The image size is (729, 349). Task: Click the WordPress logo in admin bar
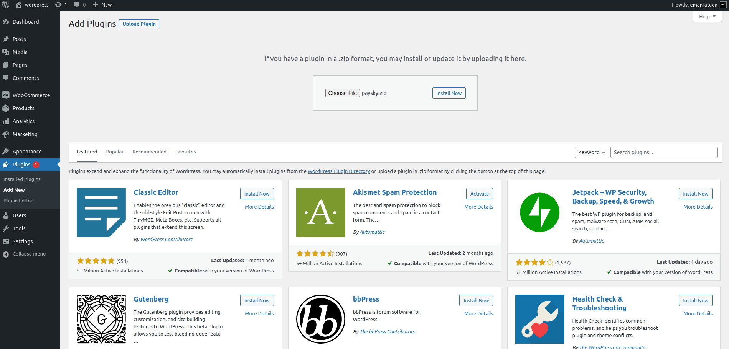pyautogui.click(x=5, y=5)
